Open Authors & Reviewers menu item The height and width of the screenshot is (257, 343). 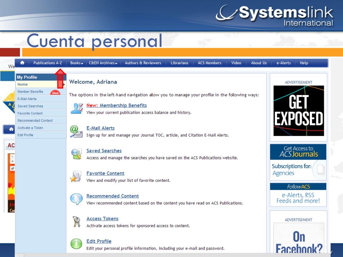tap(143, 63)
